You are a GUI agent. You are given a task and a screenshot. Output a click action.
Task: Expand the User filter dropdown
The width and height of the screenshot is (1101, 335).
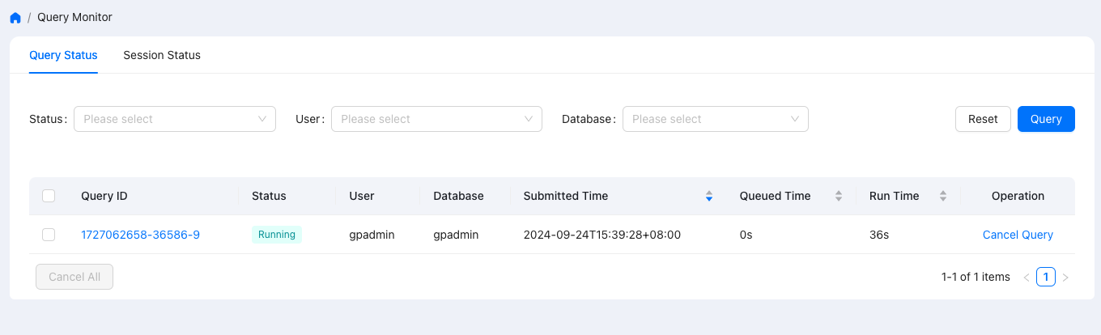[x=436, y=119]
